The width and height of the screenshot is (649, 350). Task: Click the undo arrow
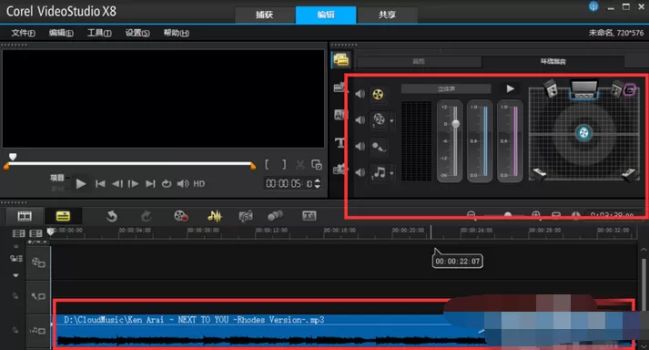[112, 216]
